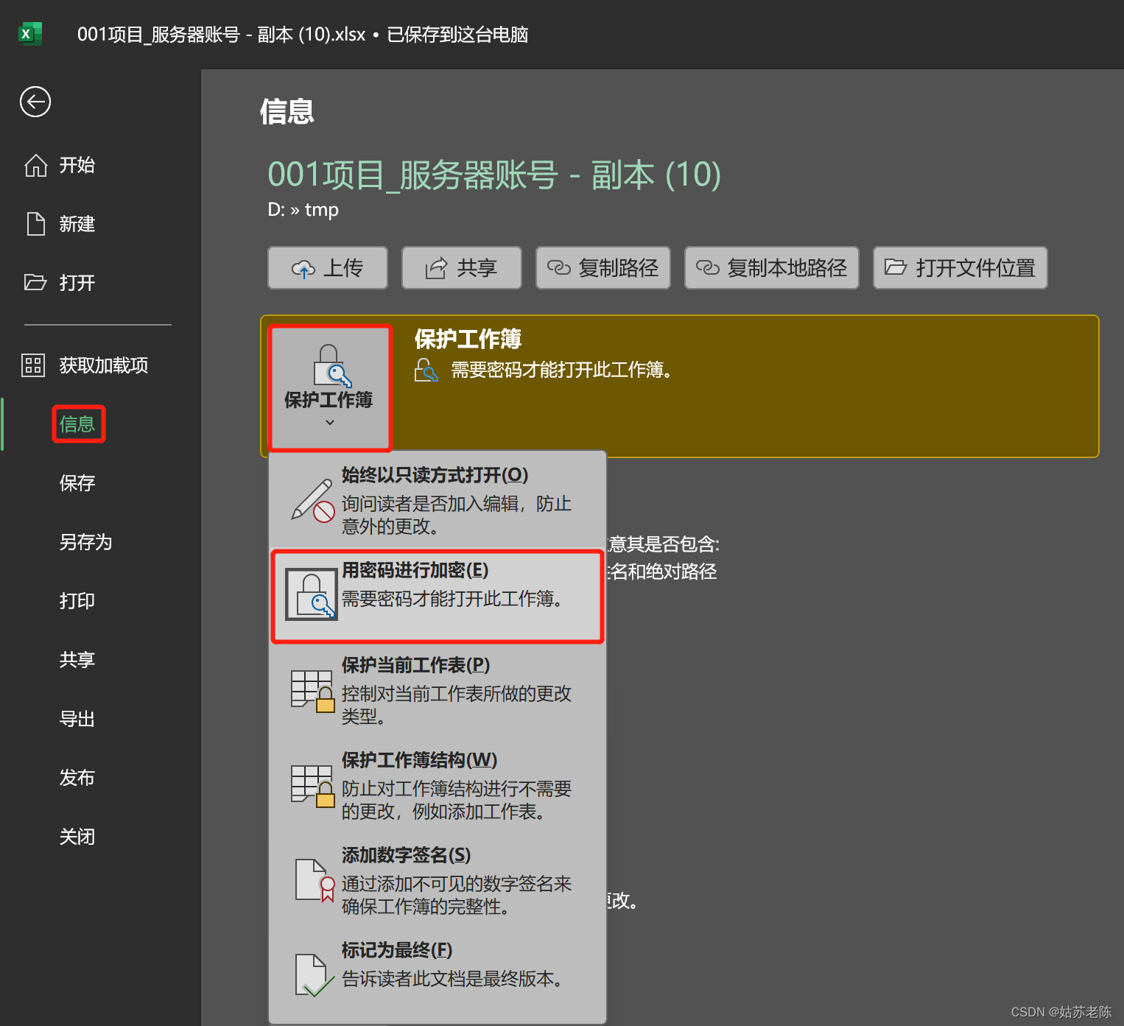Click the sheet-lock icon for 保护当前工作表
This screenshot has width=1124, height=1026.
point(313,691)
